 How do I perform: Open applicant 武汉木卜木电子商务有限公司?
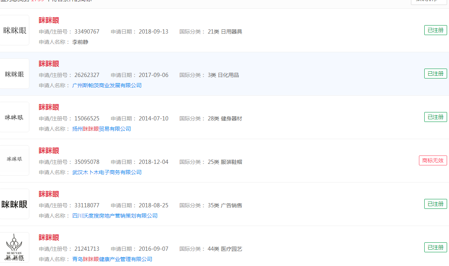click(107, 172)
